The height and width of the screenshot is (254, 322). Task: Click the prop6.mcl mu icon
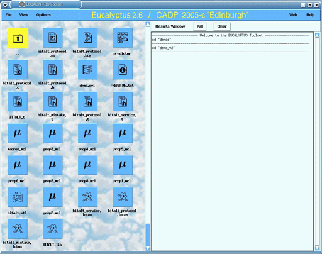coord(18,165)
